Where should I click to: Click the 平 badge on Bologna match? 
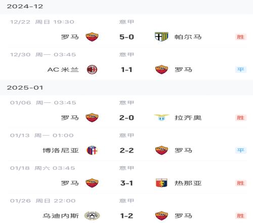pos(241,150)
